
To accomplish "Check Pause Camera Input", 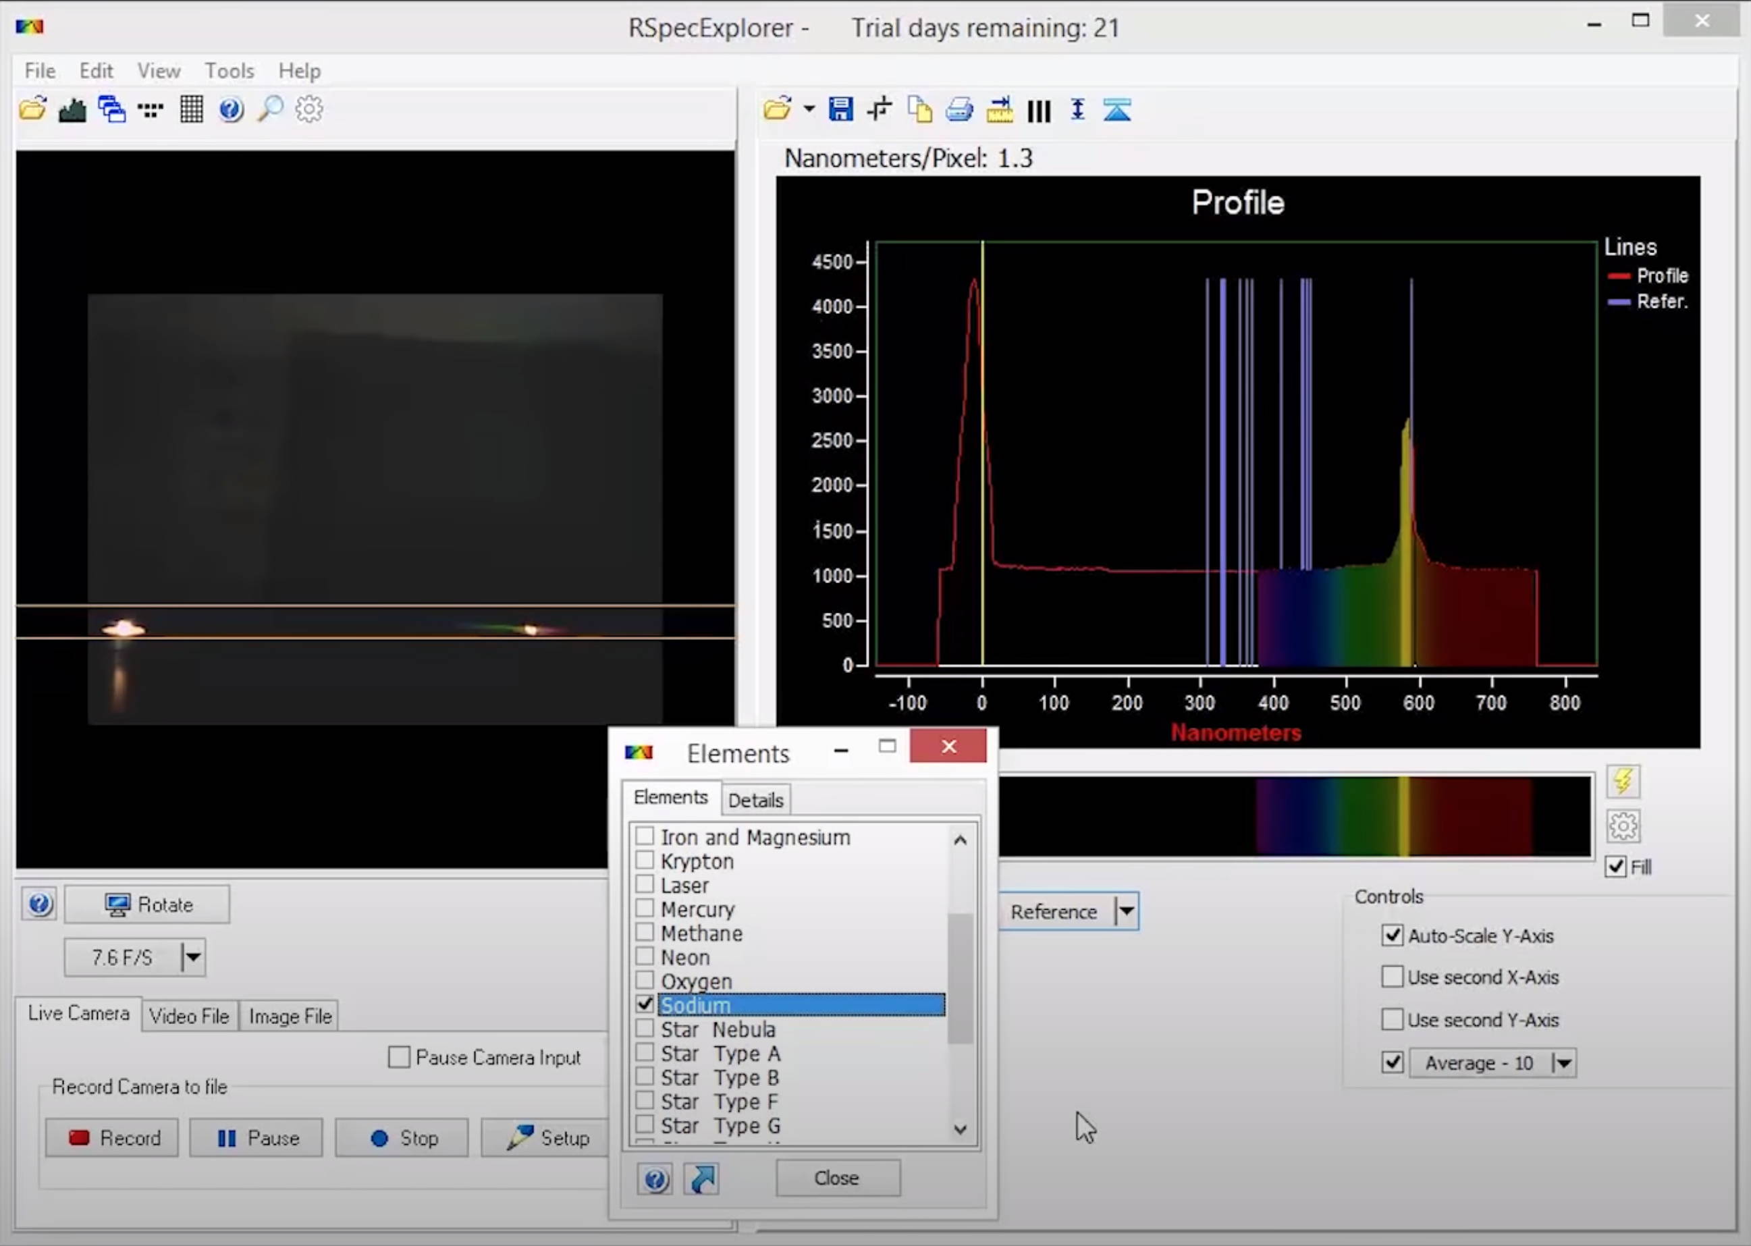I will (399, 1056).
